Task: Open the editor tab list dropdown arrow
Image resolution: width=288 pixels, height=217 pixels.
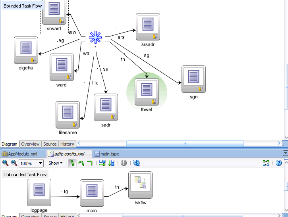Action: click(285, 154)
